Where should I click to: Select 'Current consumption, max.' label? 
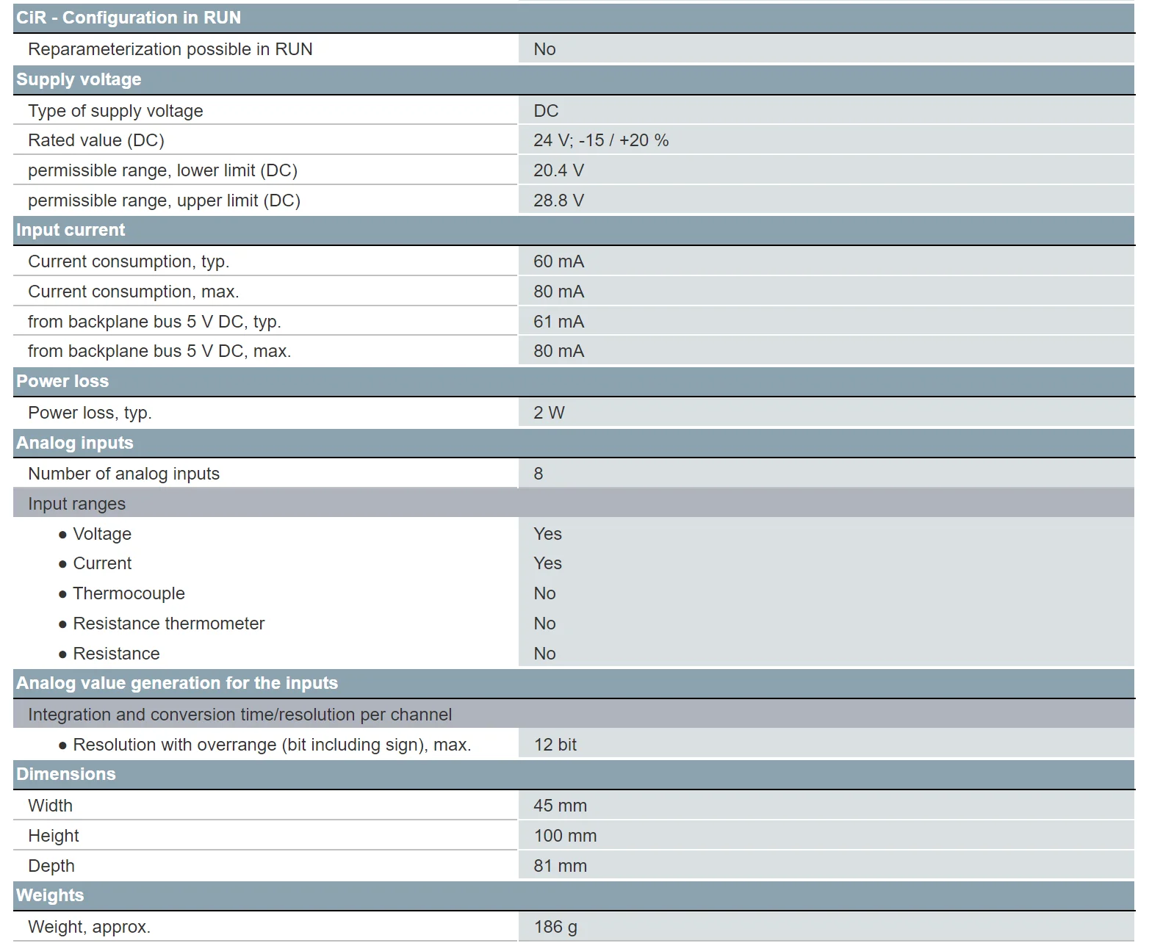coord(134,292)
